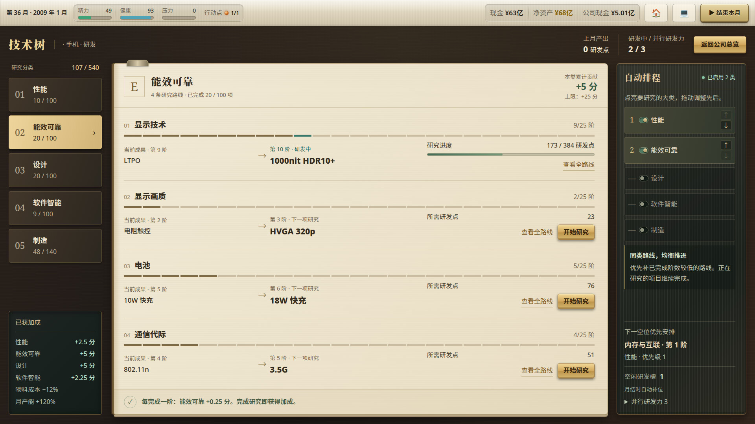Click 健康 health bar in status

(137, 18)
